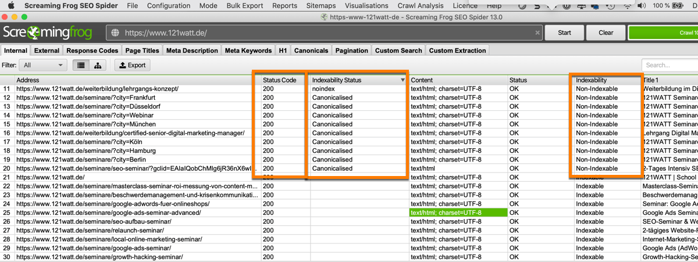Screen dimensions: 698x262
Task: Select the certified-senior-digital-marketing-manager URL
Action: point(130,133)
